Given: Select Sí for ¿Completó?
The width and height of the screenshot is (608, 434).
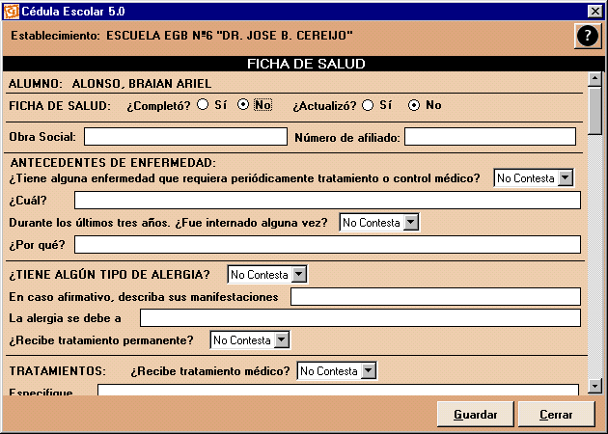Looking at the screenshot, I should (x=203, y=104).
